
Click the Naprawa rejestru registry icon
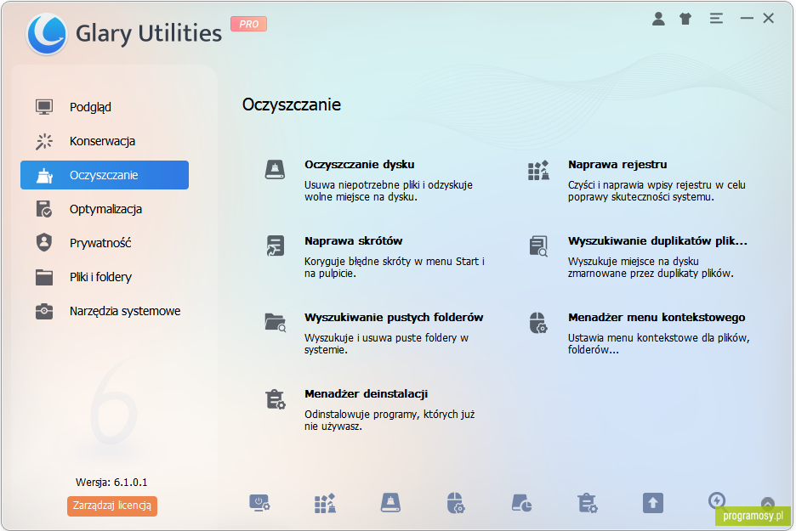[538, 171]
